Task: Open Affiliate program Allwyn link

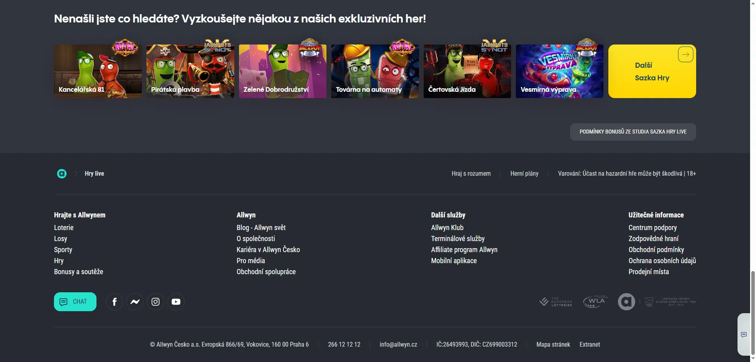Action: click(x=464, y=250)
